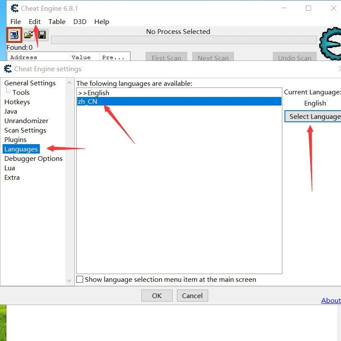Open Debugger Options category
The image size is (341, 341).
(x=33, y=159)
